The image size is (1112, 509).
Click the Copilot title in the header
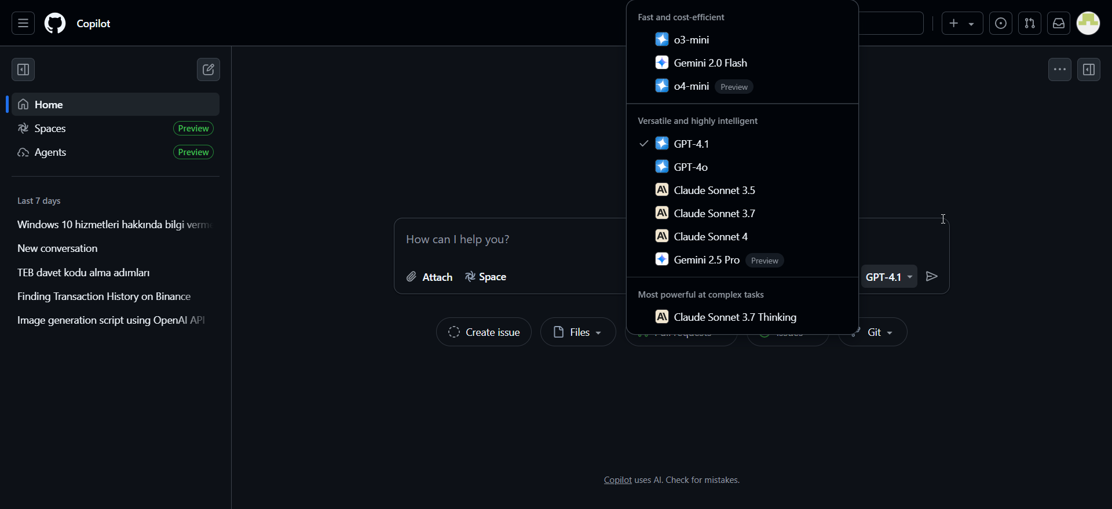click(x=93, y=23)
